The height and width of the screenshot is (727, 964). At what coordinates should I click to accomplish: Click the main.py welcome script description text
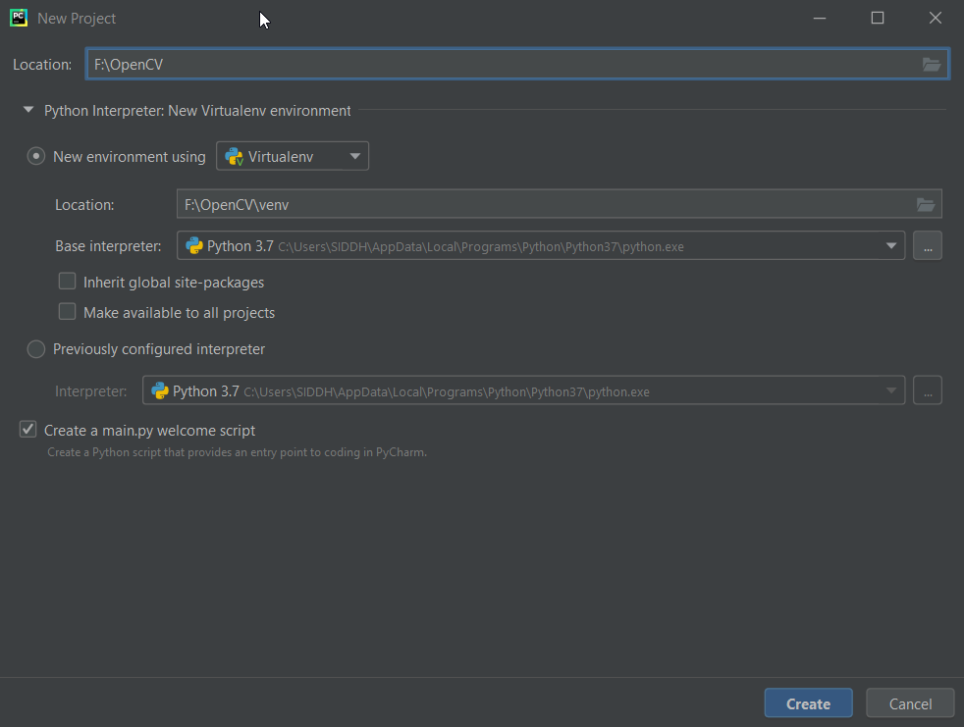click(x=237, y=452)
